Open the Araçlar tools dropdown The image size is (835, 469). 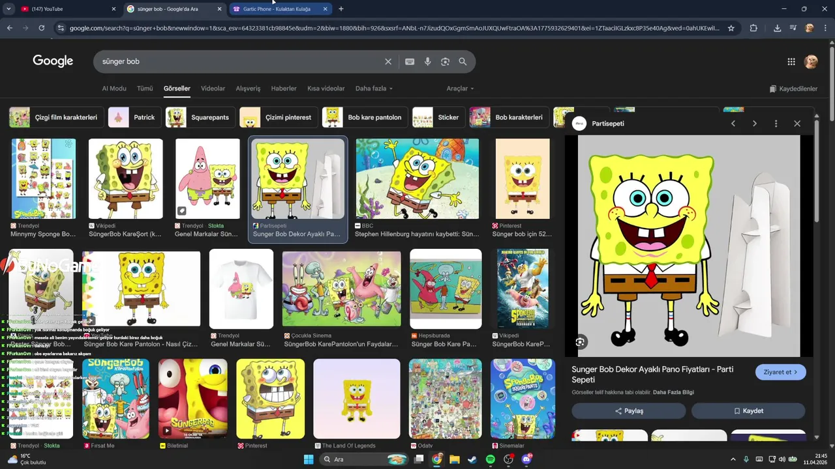[460, 89]
